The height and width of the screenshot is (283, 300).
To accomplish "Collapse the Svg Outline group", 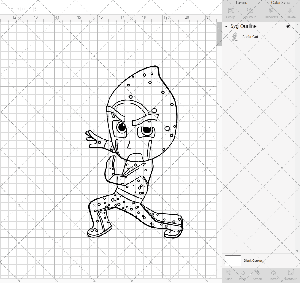I will coord(226,26).
